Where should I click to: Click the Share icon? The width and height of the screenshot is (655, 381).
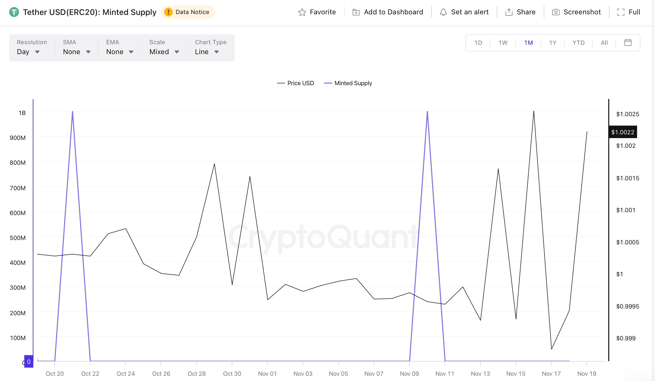[x=509, y=12]
